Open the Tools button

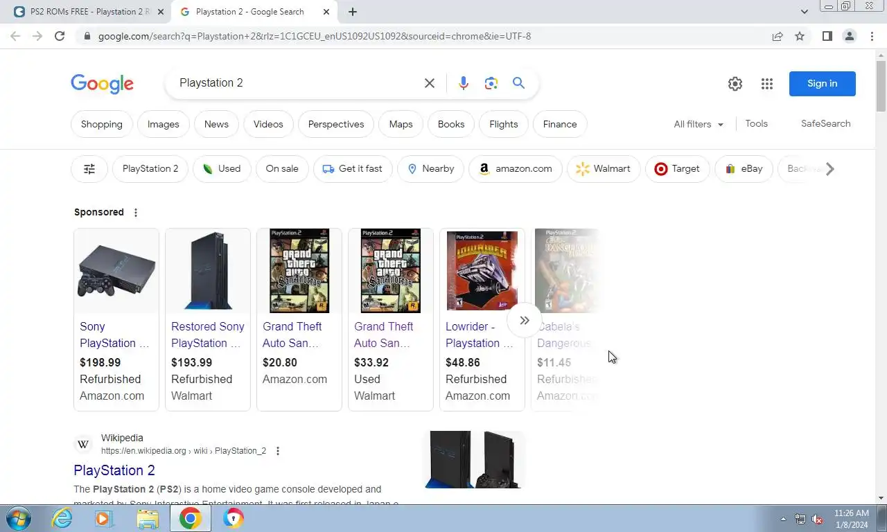click(757, 124)
